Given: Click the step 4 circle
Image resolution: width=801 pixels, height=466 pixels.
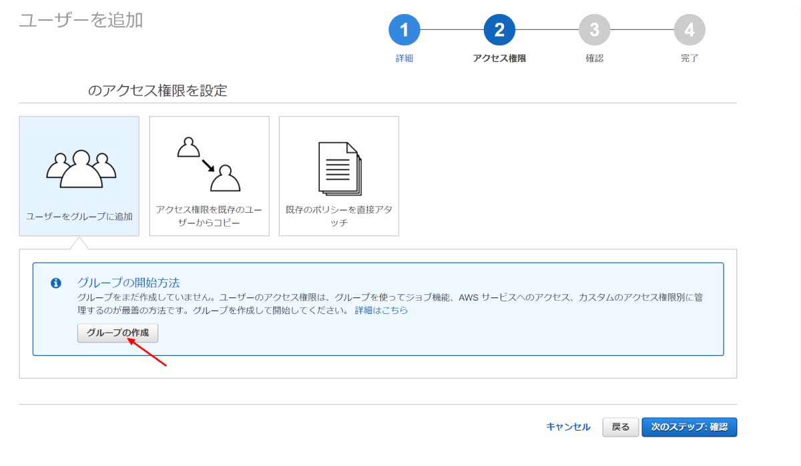Looking at the screenshot, I should 690,29.
